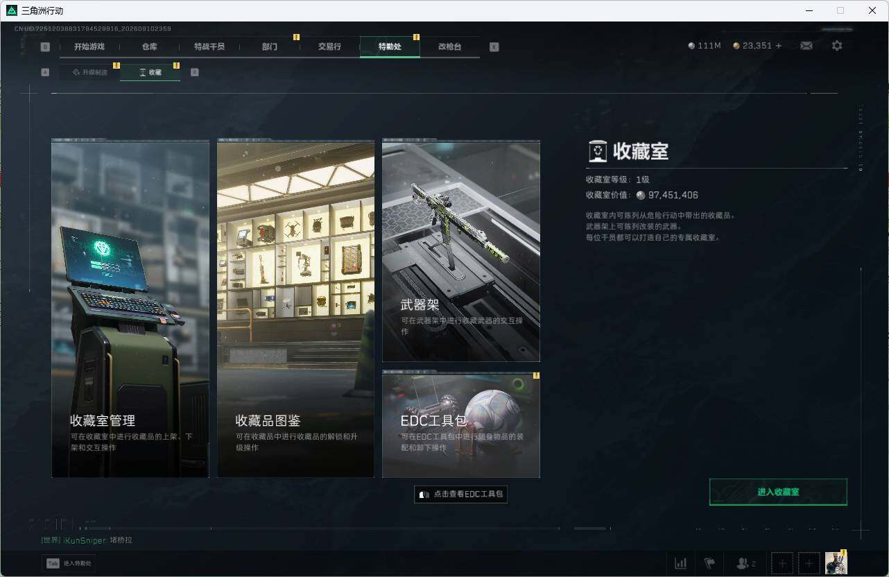Click the plus beside 23,351 currency
This screenshot has width=889, height=577.
[779, 46]
